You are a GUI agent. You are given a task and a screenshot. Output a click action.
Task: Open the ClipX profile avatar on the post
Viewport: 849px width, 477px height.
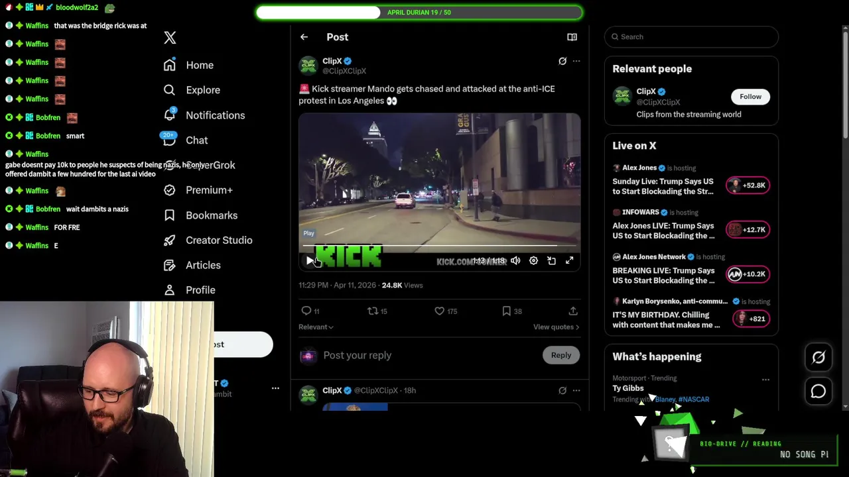[308, 66]
